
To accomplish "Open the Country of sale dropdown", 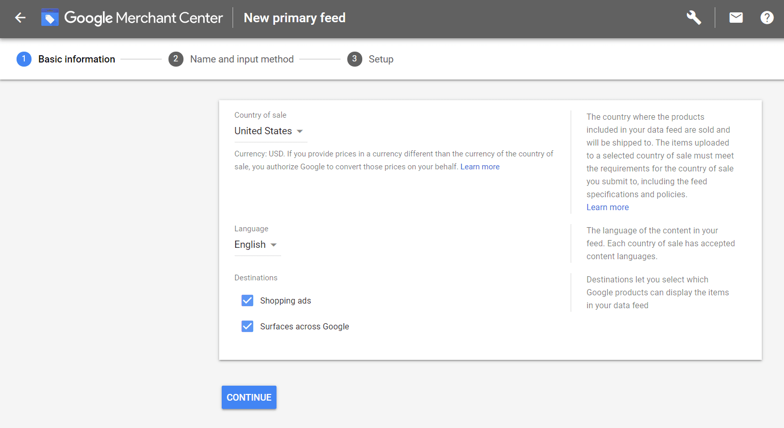I will coord(270,131).
